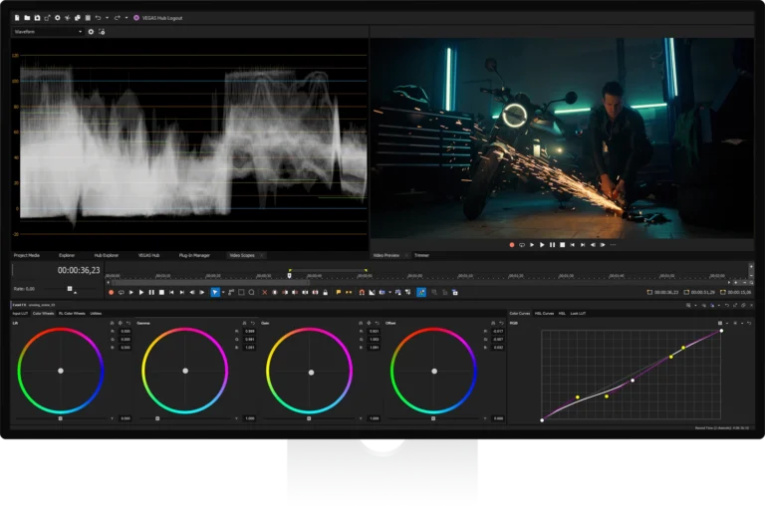Toggle loop playback in timeline transport

[x=121, y=292]
